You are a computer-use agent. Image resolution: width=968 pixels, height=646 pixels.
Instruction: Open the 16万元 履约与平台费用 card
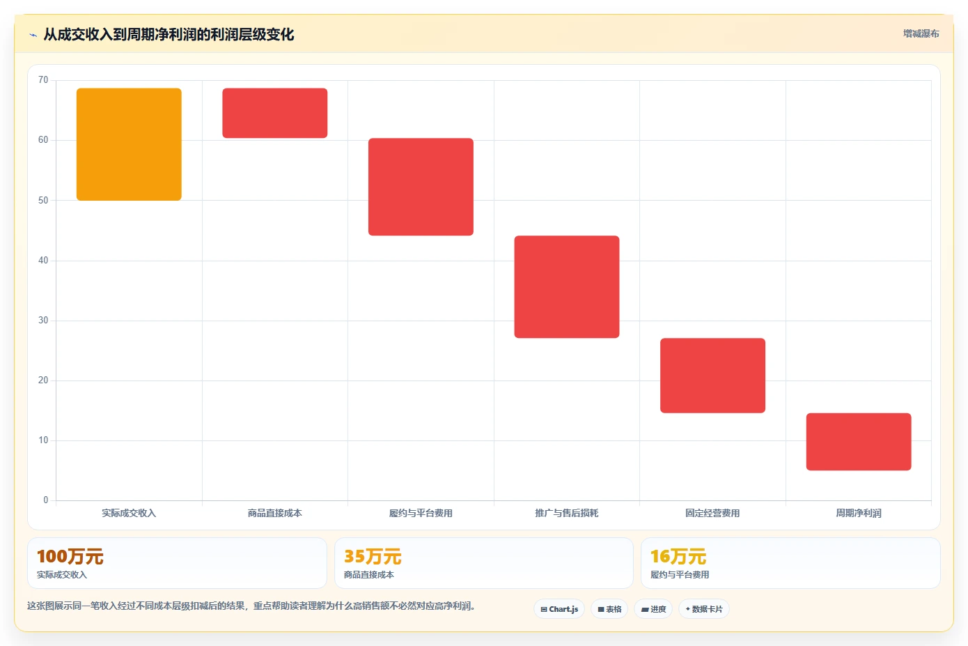[x=790, y=563]
